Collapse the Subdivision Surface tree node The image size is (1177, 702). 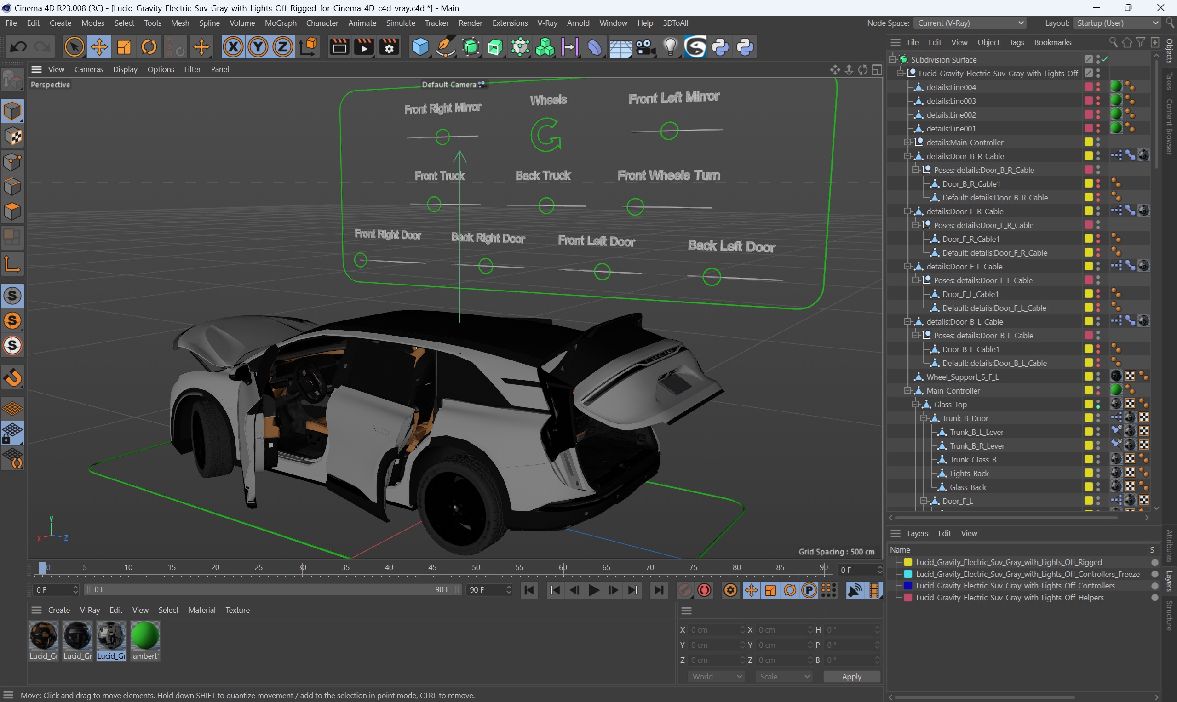[893, 59]
